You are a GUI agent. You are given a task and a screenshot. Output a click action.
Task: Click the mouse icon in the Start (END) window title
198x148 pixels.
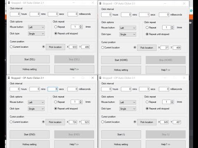click(9, 78)
